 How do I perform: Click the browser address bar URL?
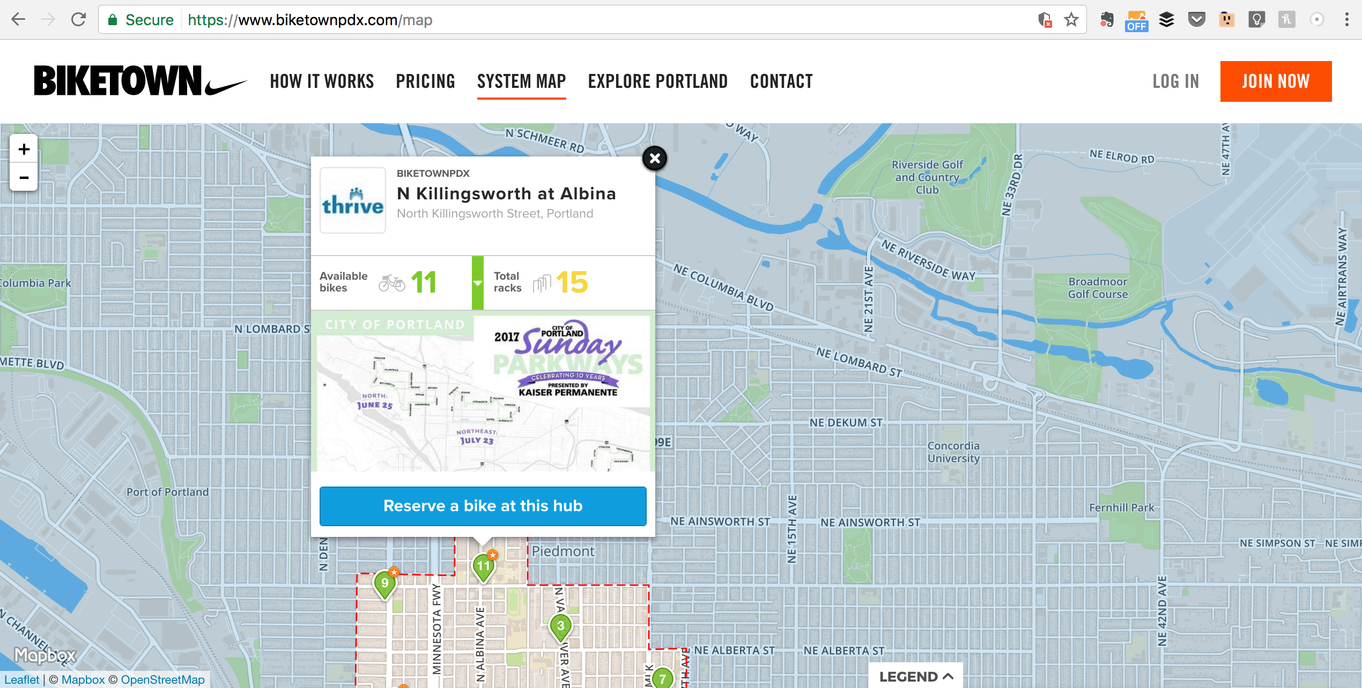click(x=310, y=20)
